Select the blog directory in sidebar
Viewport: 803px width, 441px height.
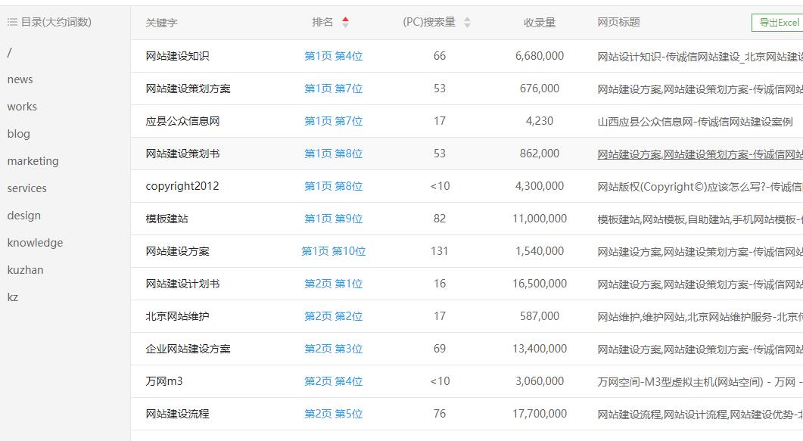coord(18,133)
